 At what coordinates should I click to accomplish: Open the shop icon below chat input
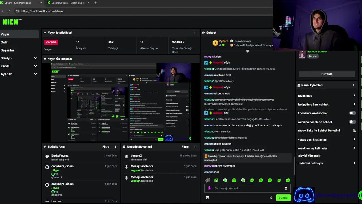coord(207,198)
